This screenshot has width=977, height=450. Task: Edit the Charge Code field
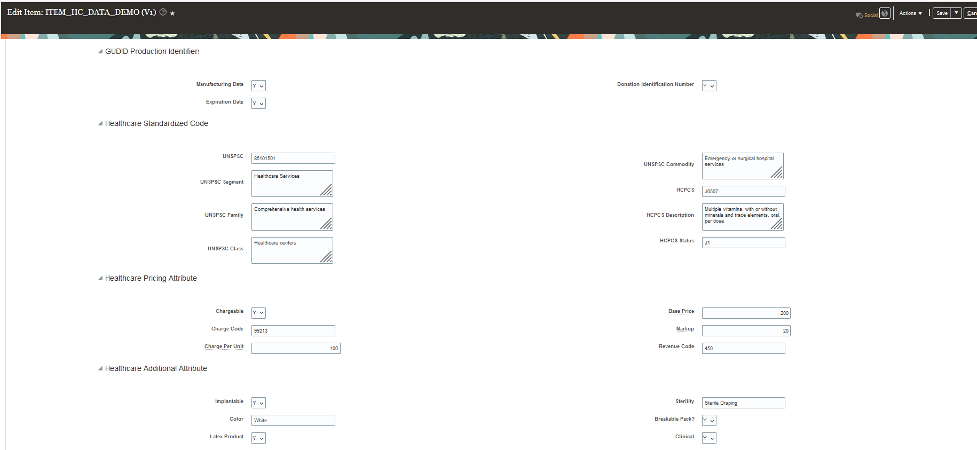click(293, 331)
